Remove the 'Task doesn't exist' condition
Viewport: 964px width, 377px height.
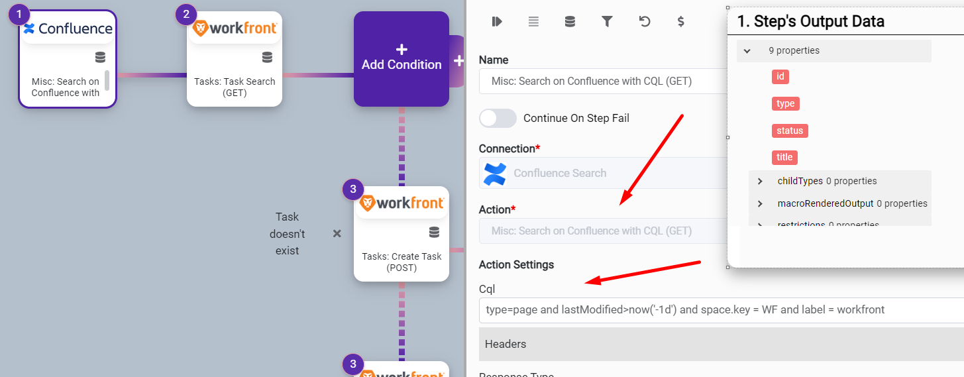tap(337, 234)
